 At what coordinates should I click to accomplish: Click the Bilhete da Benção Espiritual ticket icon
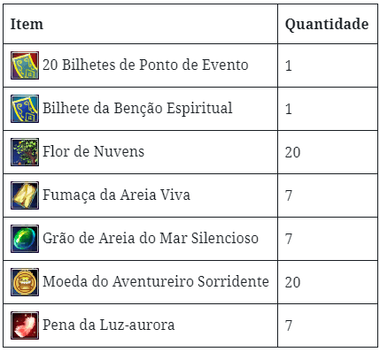point(25,109)
